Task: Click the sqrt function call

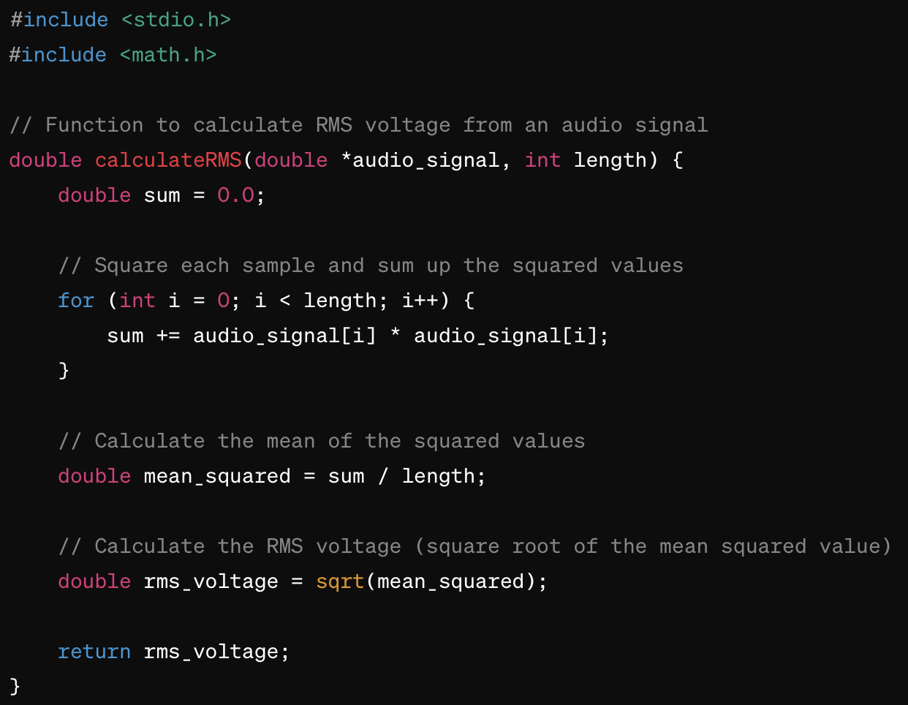Action: [340, 581]
